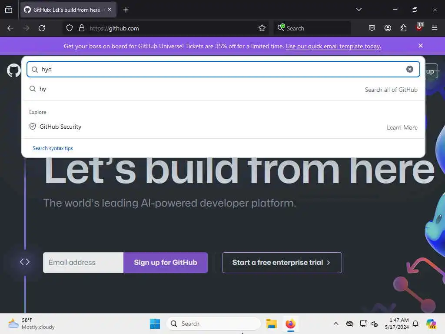The height and width of the screenshot is (334, 445).
Task: Open the Copilot preview icon
Action: (x=431, y=324)
